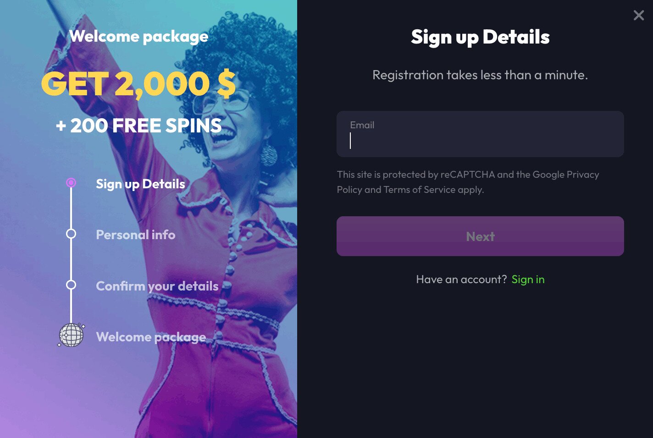Jump to the Confirm your details step label
Viewport: 653px width, 438px height.
(157, 286)
